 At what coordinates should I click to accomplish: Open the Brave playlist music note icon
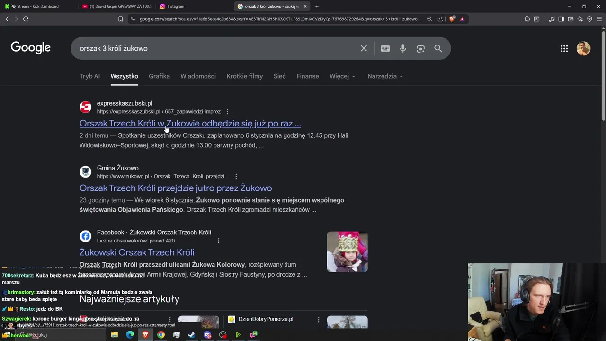pyautogui.click(x=552, y=19)
